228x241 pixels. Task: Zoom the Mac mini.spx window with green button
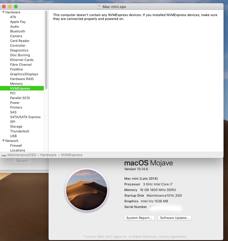click(16, 7)
